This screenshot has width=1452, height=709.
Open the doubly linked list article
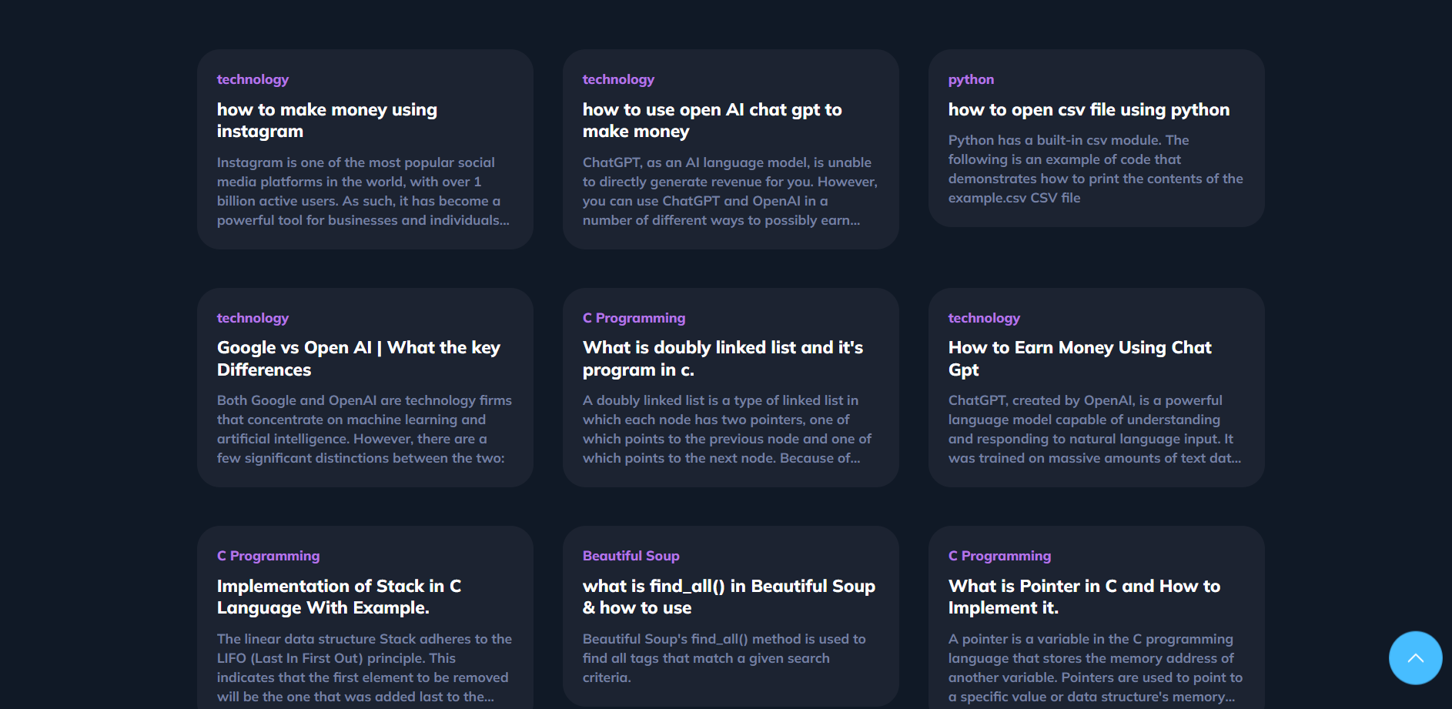pyautogui.click(x=723, y=359)
